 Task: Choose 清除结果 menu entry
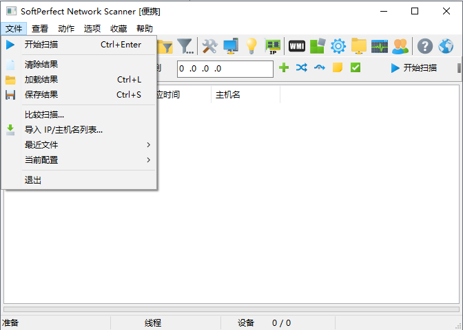point(79,65)
